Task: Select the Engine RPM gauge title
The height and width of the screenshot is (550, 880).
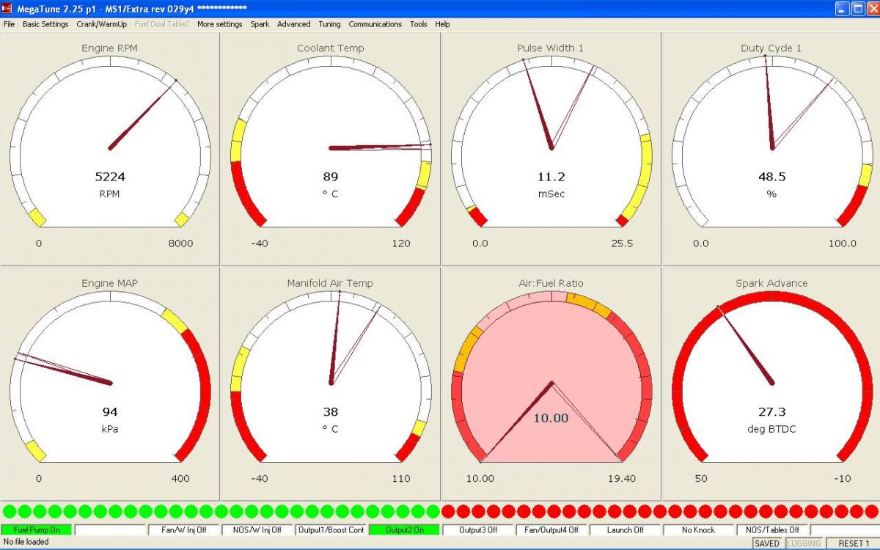Action: point(110,48)
